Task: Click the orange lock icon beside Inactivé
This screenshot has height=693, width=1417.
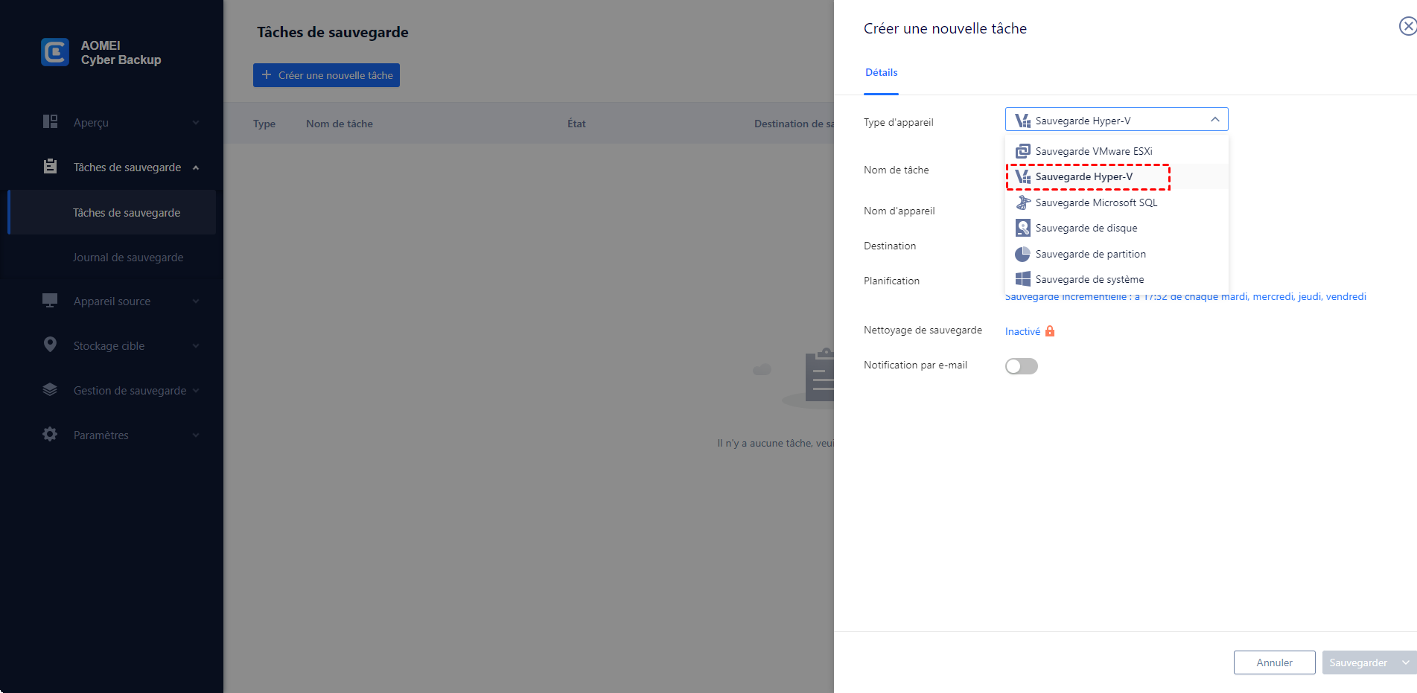Action: 1050,331
